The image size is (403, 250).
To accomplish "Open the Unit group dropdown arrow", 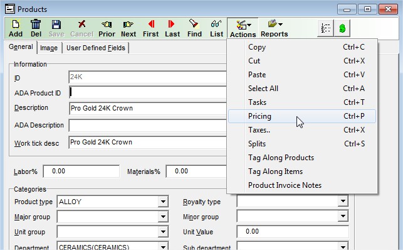I will pyautogui.click(x=163, y=231).
